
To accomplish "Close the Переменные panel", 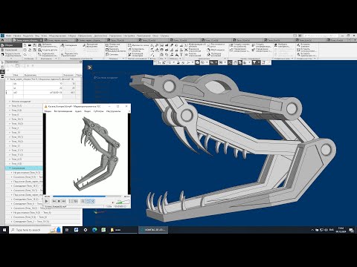I will pos(80,62).
